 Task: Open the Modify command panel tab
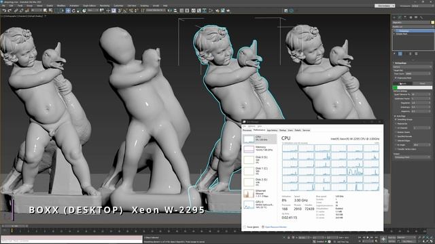coord(400,18)
